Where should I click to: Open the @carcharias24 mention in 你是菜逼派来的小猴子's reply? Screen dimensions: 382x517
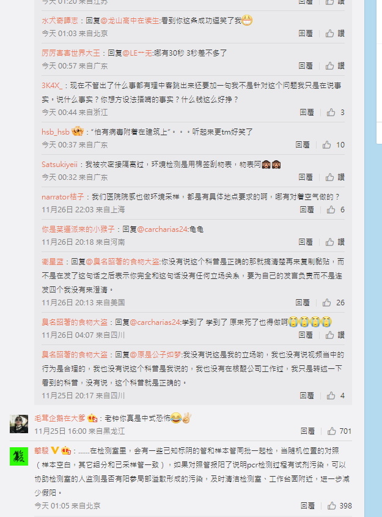click(x=163, y=229)
